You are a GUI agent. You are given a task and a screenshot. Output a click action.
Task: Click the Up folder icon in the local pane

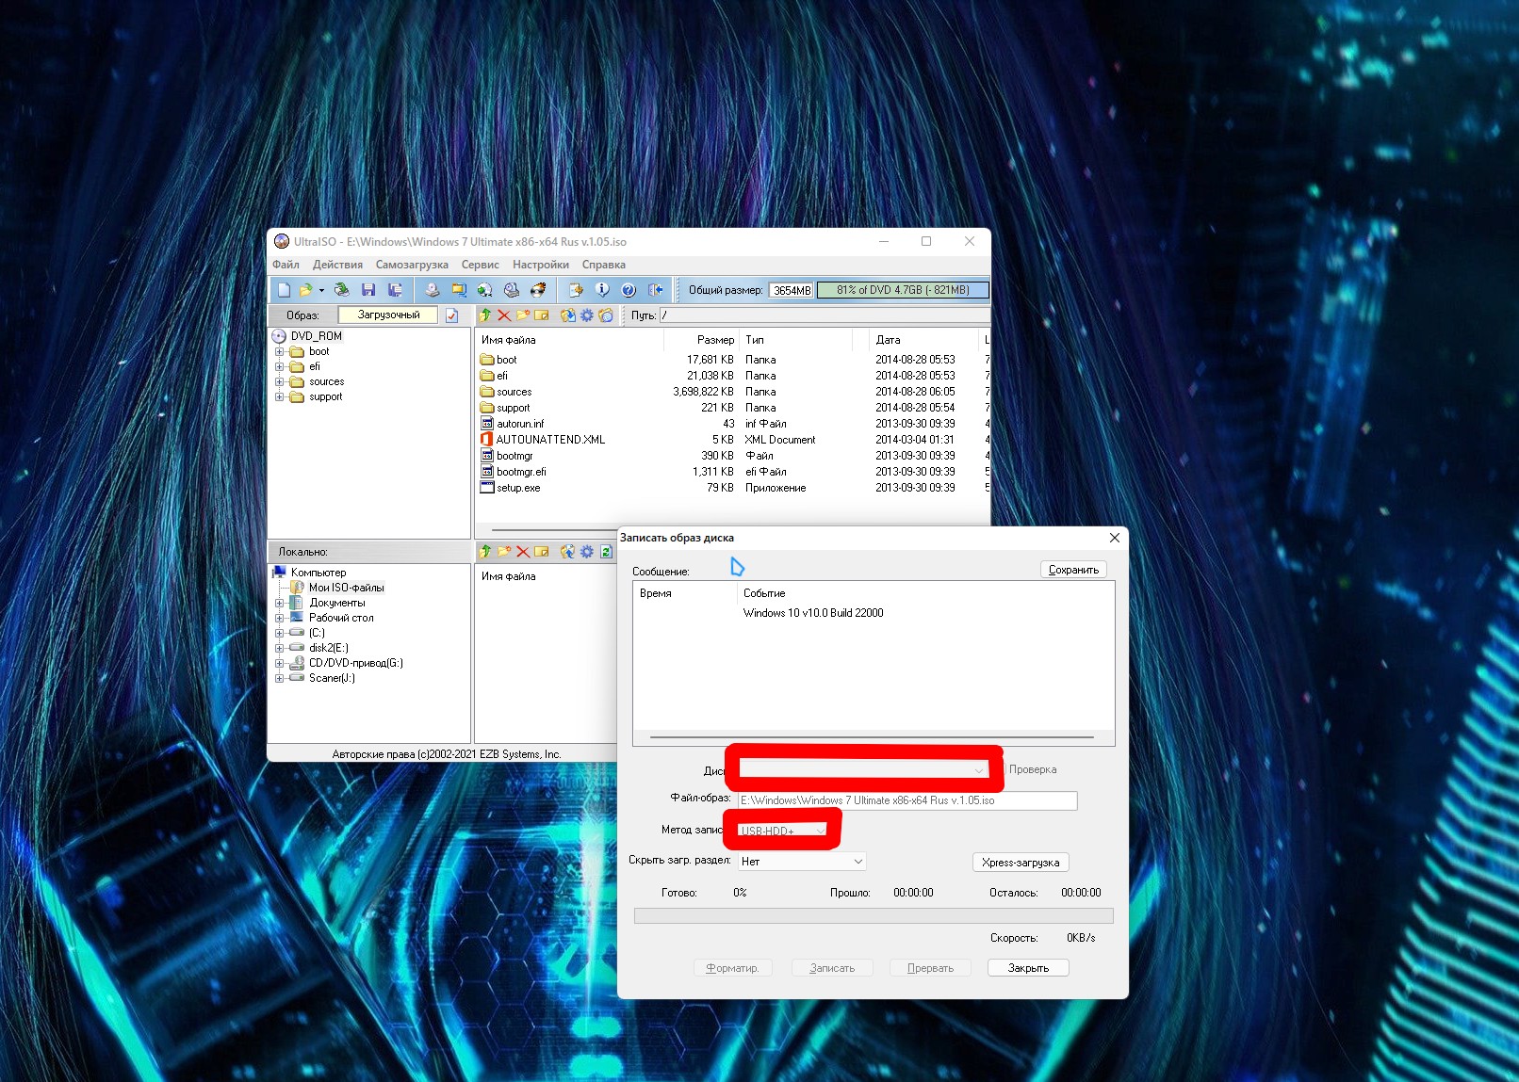coord(485,552)
